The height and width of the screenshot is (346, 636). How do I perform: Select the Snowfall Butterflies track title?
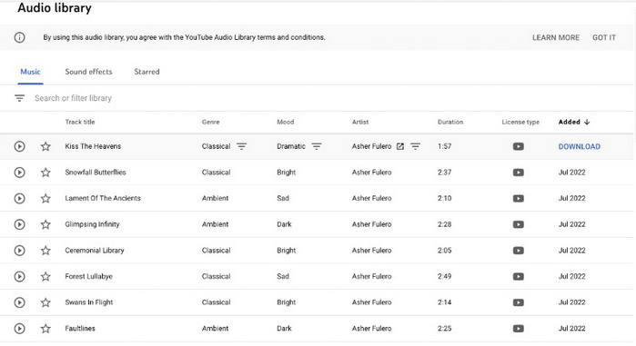[x=96, y=173]
